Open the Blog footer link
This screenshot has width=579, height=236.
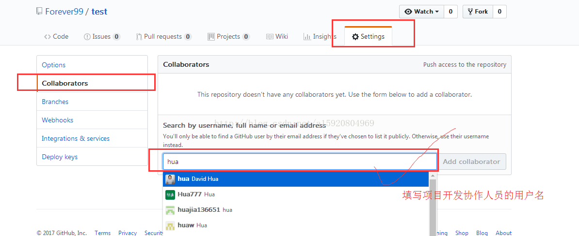click(x=482, y=233)
